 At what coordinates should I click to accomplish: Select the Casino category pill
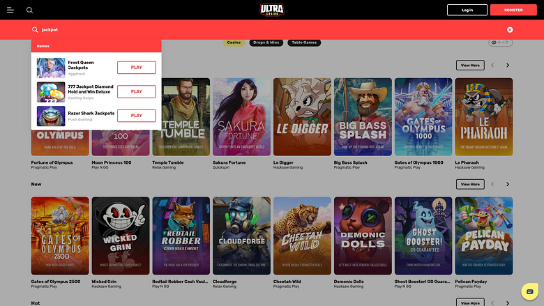(234, 43)
